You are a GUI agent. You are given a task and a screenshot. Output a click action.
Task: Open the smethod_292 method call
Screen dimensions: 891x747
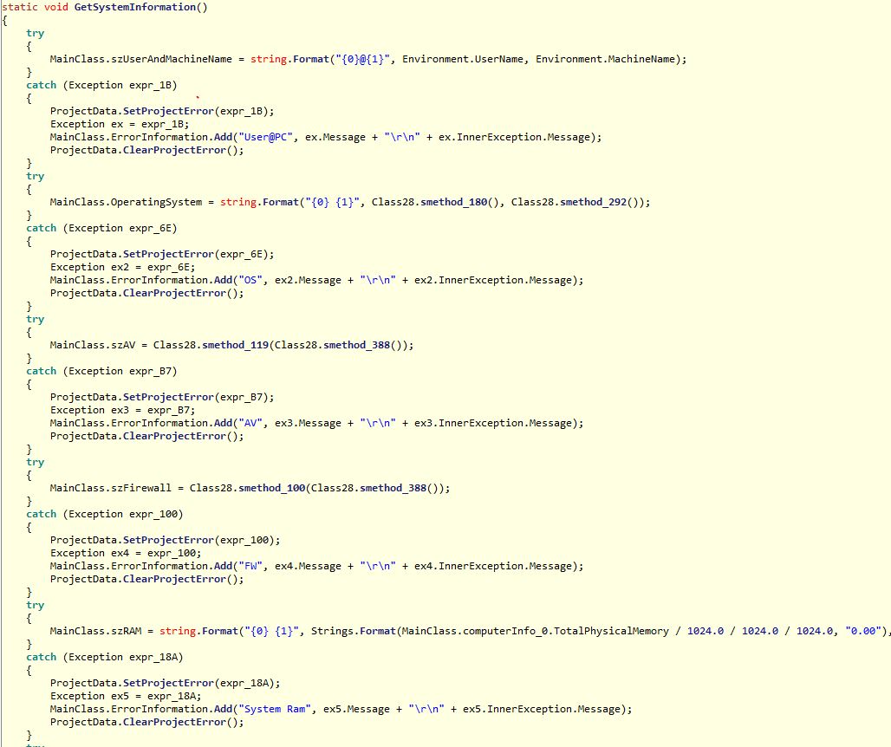(600, 202)
